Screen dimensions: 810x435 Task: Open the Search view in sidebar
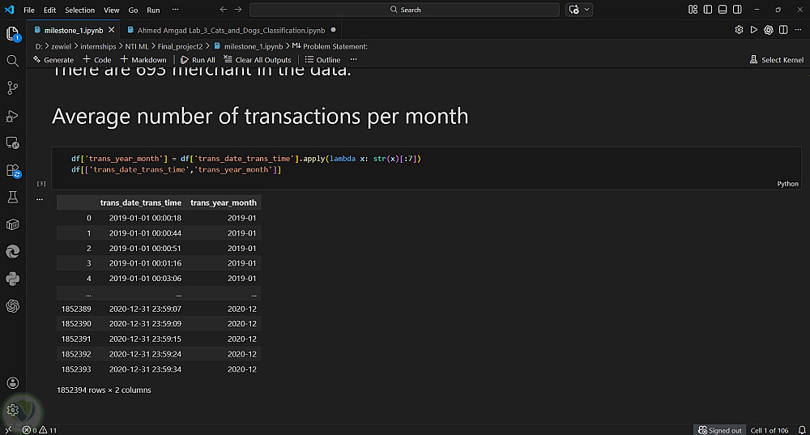click(x=13, y=61)
